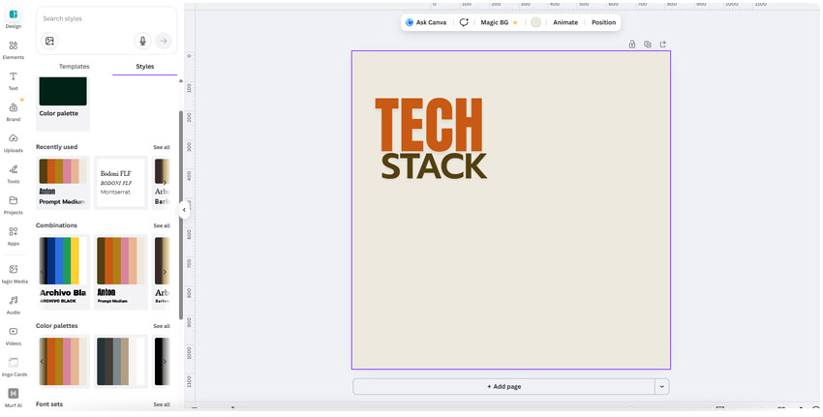The width and height of the screenshot is (823, 417).
Task: Duplicate page with the copy icon
Action: (x=648, y=44)
